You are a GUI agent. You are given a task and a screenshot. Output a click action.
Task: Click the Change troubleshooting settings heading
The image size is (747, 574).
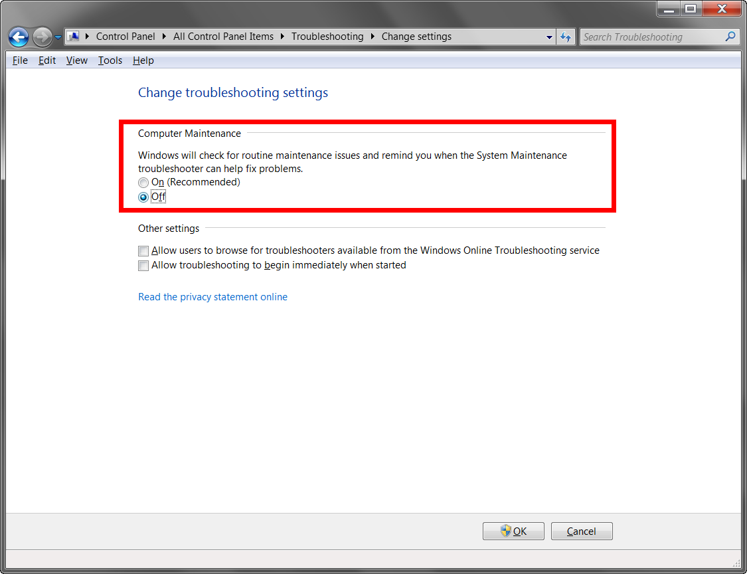point(233,92)
